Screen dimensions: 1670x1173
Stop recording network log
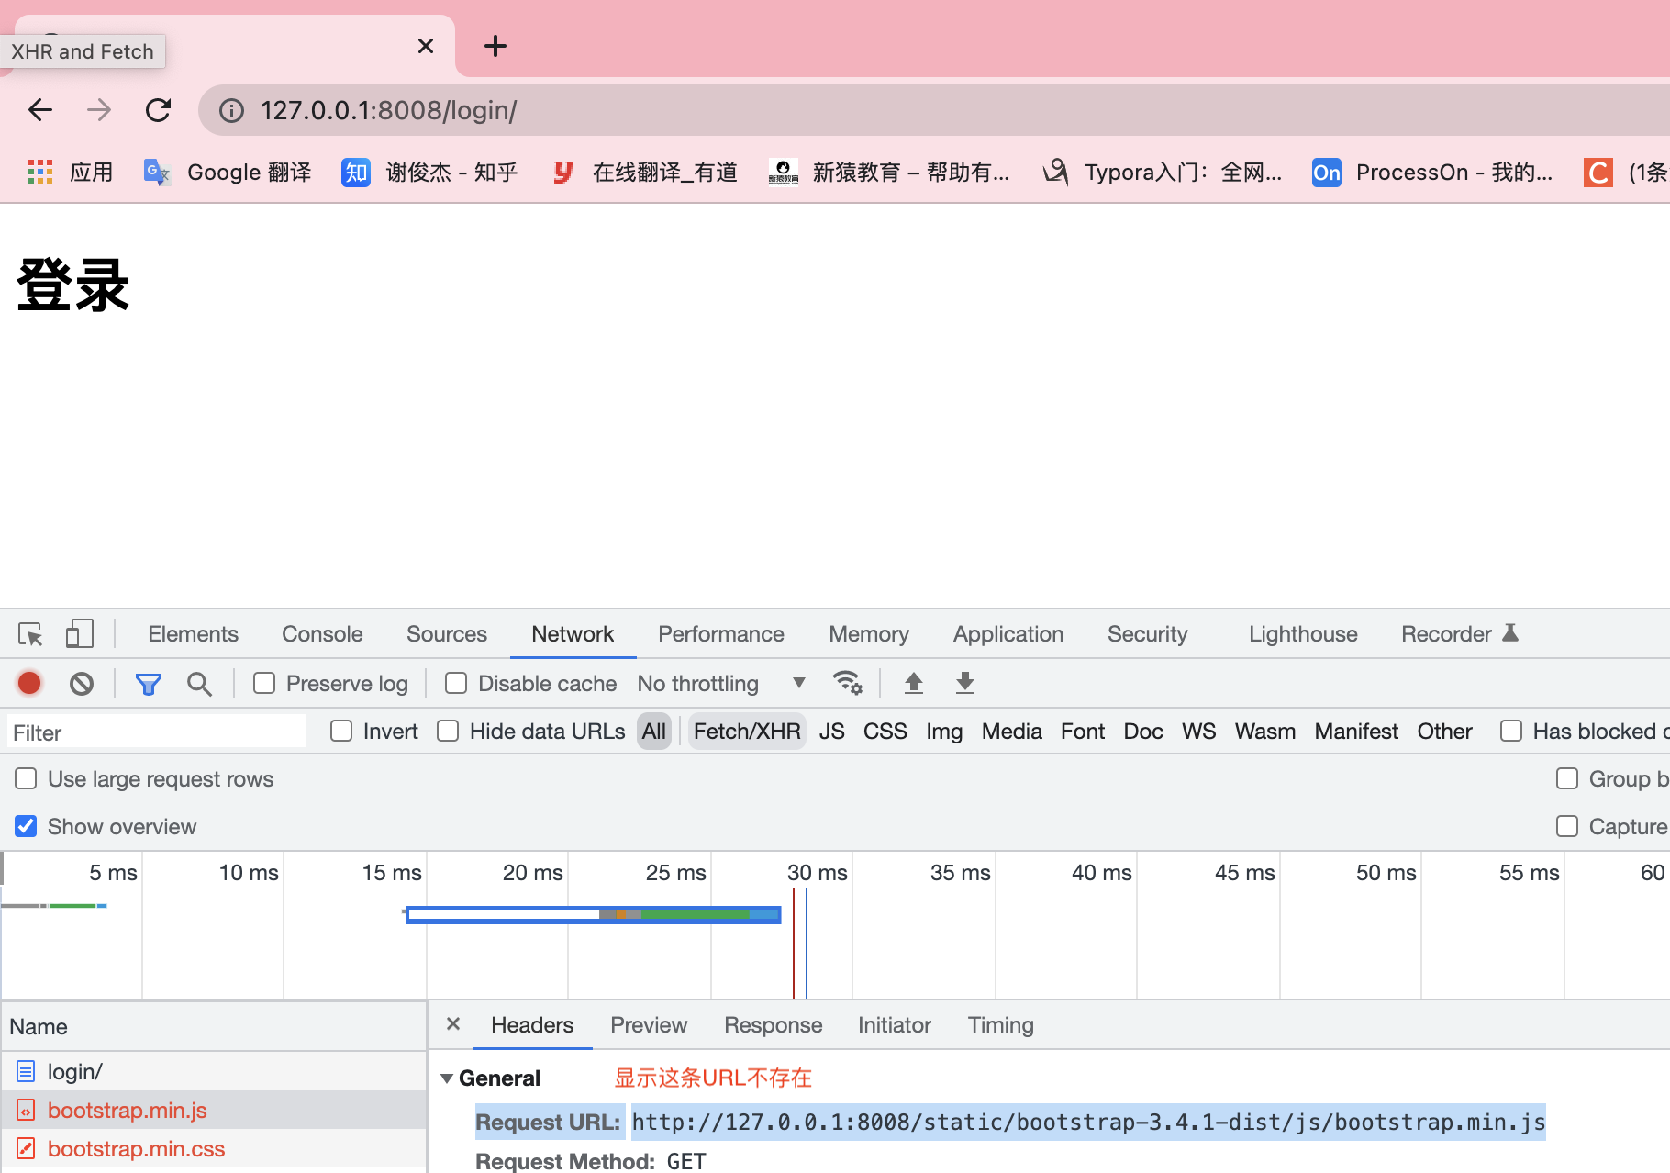[x=29, y=683]
